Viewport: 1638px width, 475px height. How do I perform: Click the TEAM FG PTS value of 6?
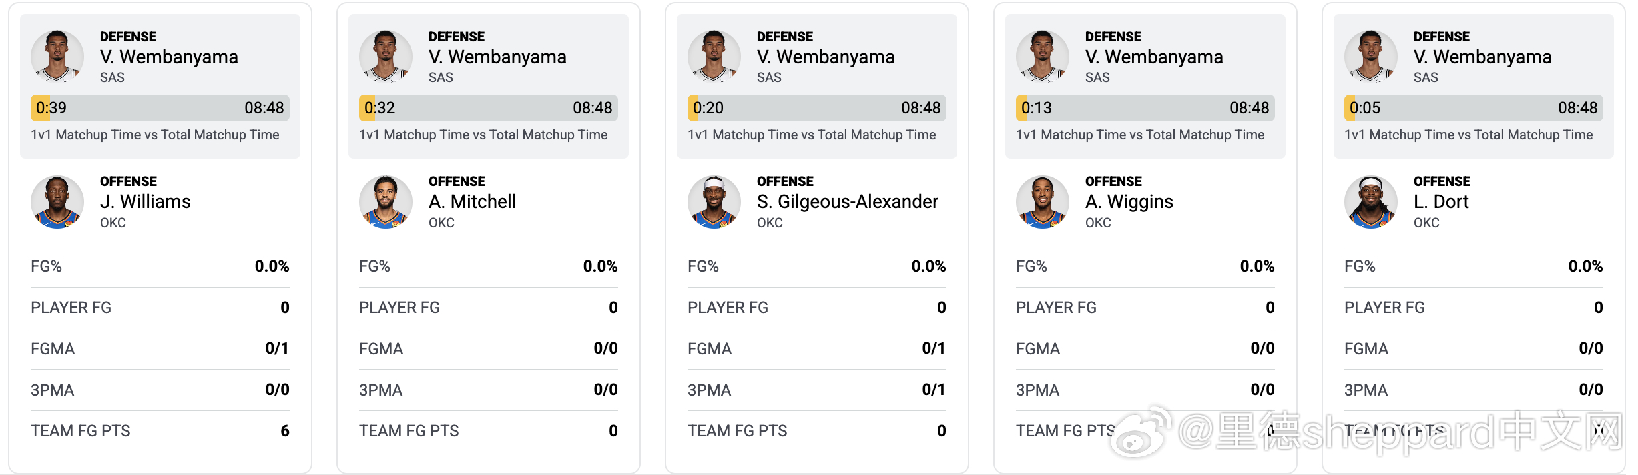(x=285, y=431)
